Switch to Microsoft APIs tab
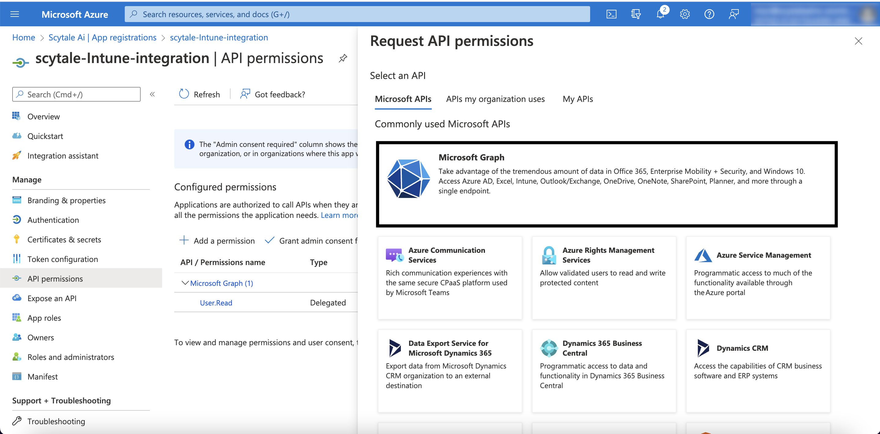 [x=403, y=99]
